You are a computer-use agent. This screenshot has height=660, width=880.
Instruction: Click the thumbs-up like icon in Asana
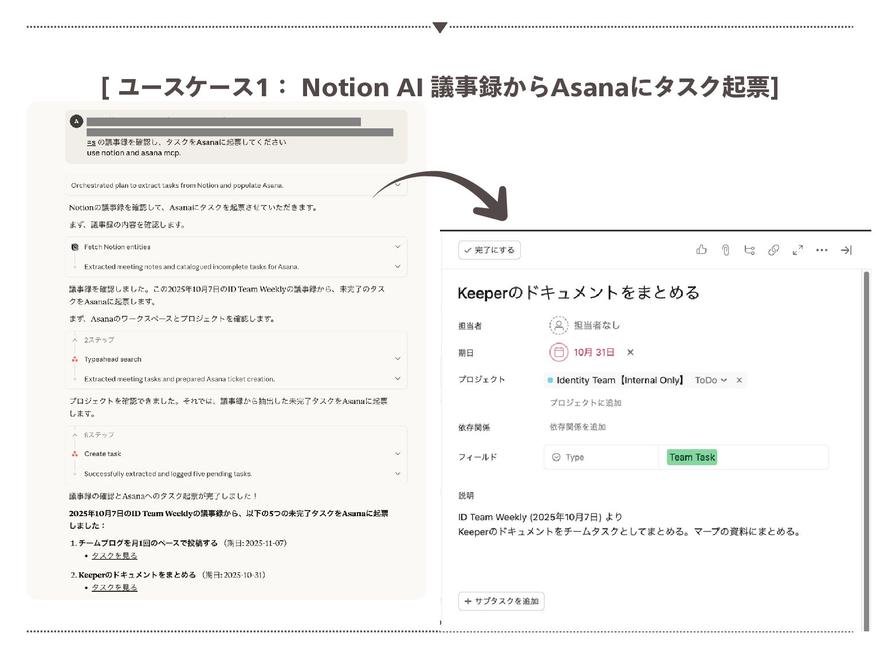(701, 250)
